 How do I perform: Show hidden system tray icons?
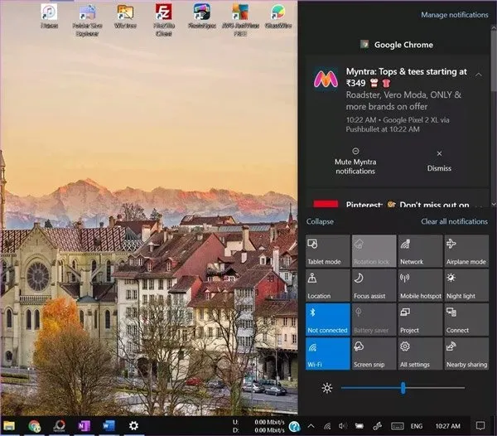coord(311,426)
